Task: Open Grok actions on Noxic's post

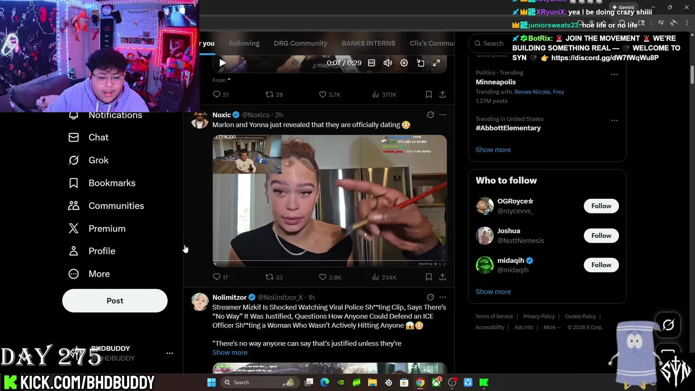Action: pos(430,115)
